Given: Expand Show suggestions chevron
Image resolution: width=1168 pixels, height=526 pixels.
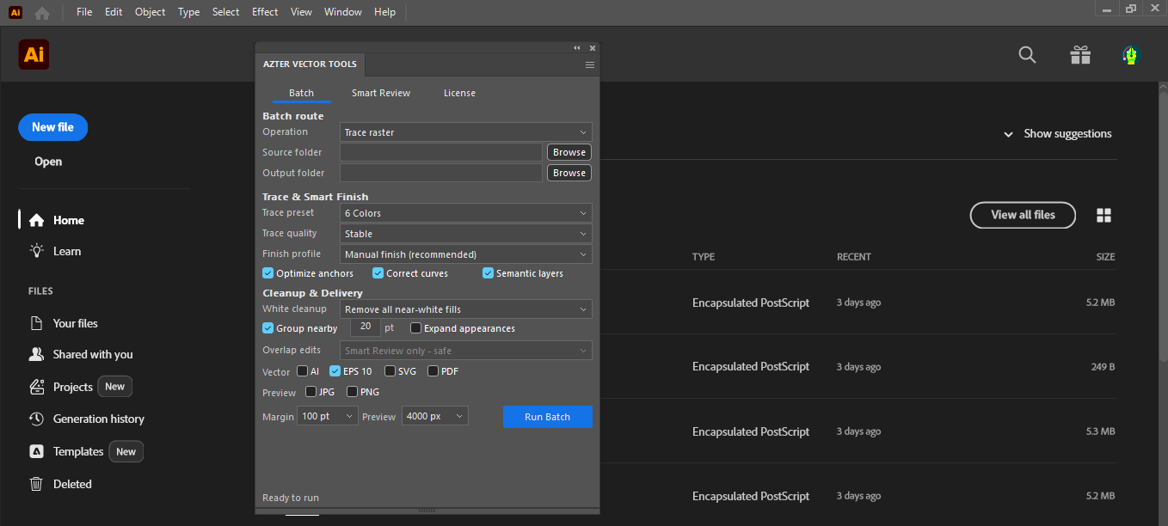Looking at the screenshot, I should (1008, 135).
